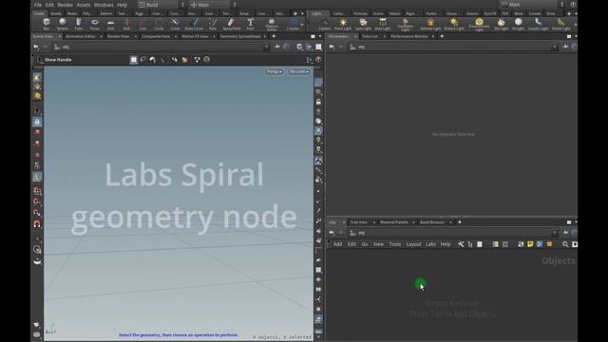Select the Box shelf tool
This screenshot has height=342, width=608.
click(47, 24)
